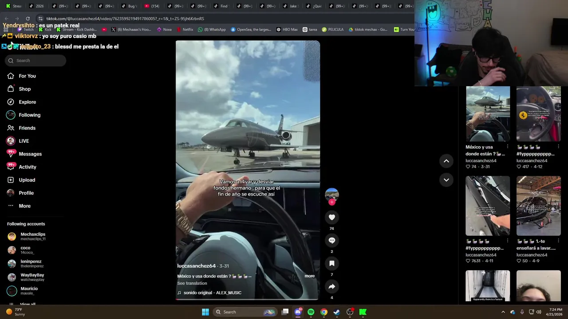Open the weather widget showing 73°F
Image resolution: width=568 pixels, height=319 pixels.
(x=16, y=312)
